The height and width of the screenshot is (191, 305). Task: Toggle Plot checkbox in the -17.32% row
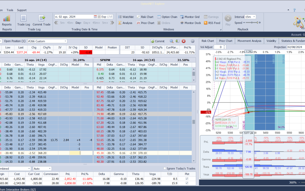pyautogui.click(x=187, y=183)
